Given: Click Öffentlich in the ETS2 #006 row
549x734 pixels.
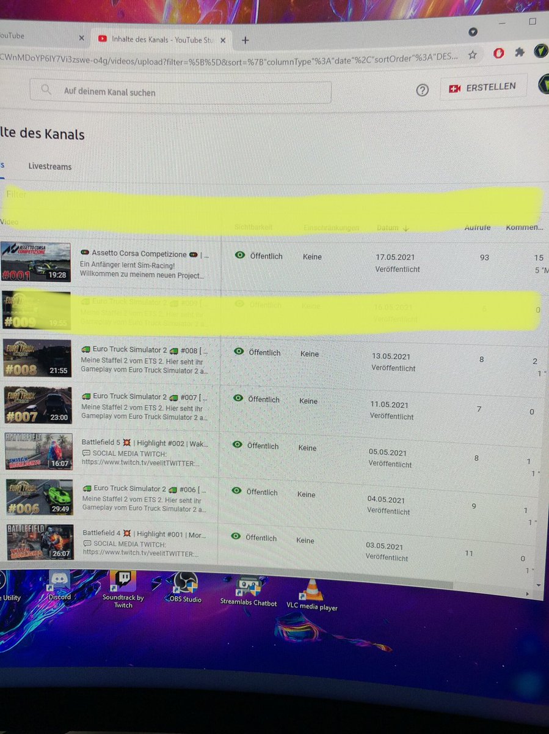Looking at the screenshot, I should [261, 492].
